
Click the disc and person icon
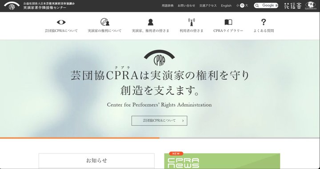click(105, 22)
